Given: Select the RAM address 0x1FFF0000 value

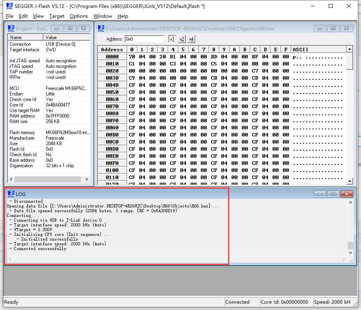Looking at the screenshot, I should pyautogui.click(x=57, y=116).
